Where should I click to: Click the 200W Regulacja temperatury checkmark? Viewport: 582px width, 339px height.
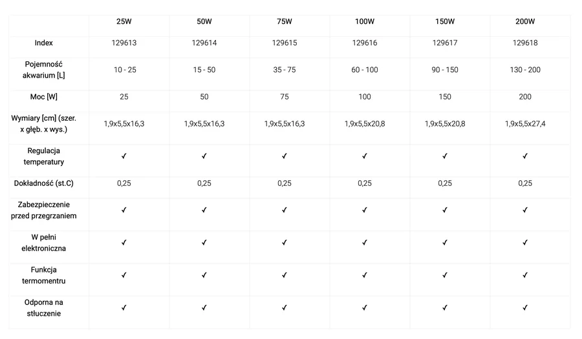point(525,156)
